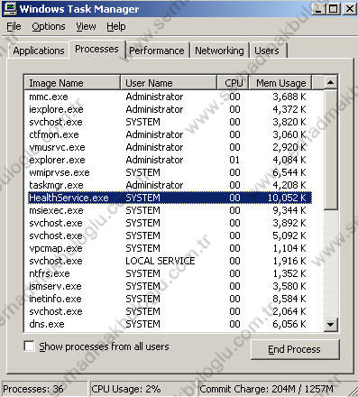Select the ctfmon.exe process
The image size is (358, 397).
[x=170, y=134]
